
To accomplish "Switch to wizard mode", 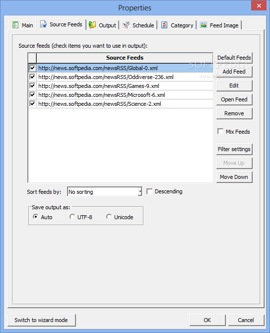I will tap(42, 320).
